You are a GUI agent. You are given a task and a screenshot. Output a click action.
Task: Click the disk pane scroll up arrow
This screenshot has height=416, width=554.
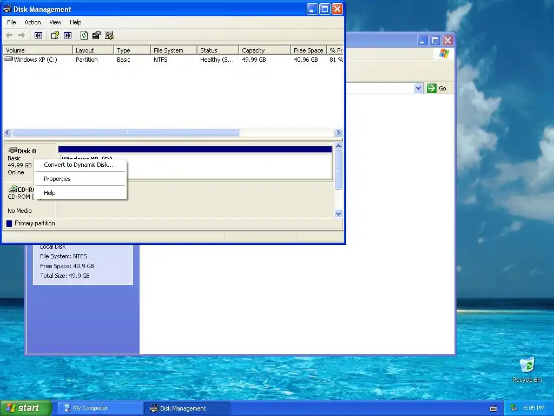tap(338, 146)
